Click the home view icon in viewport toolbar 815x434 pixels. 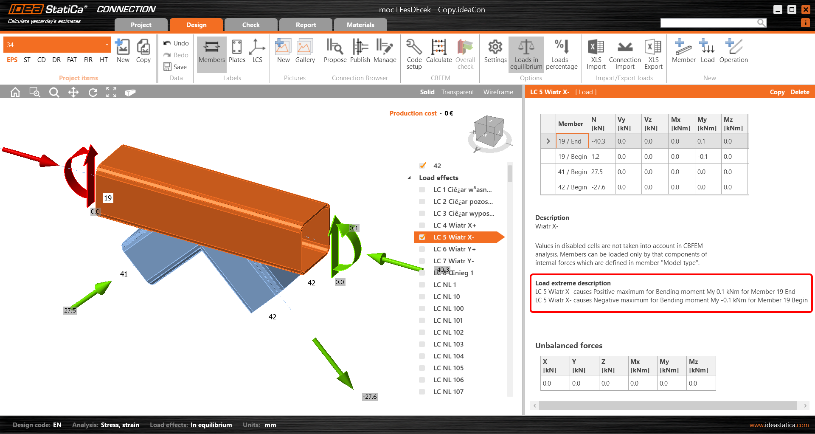point(15,92)
